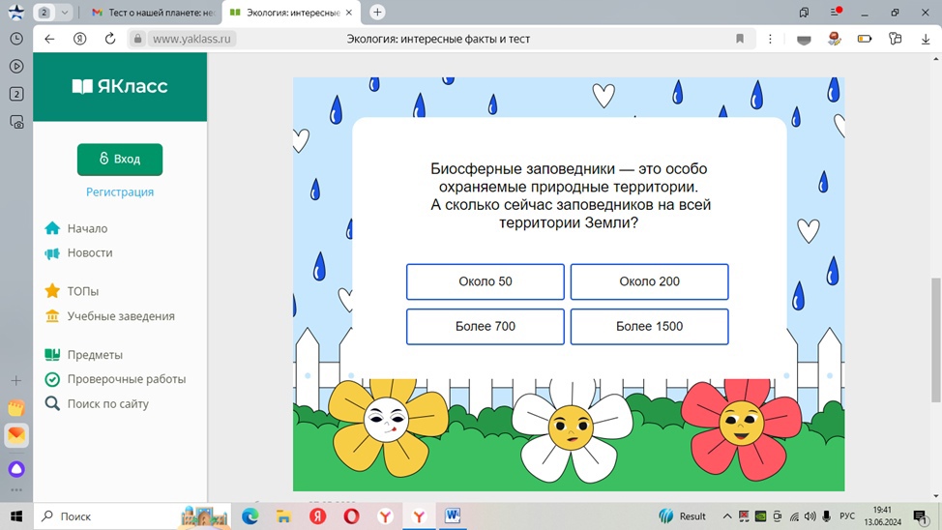Open Новости in the sidebar
The height and width of the screenshot is (530, 942).
[90, 253]
